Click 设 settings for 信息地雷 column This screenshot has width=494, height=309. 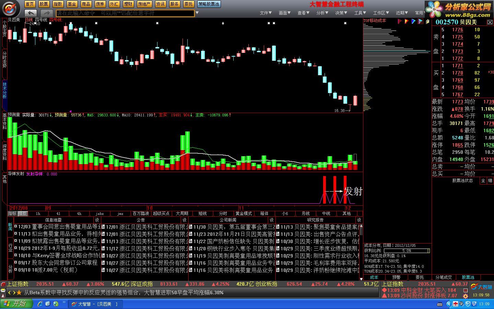point(97,220)
